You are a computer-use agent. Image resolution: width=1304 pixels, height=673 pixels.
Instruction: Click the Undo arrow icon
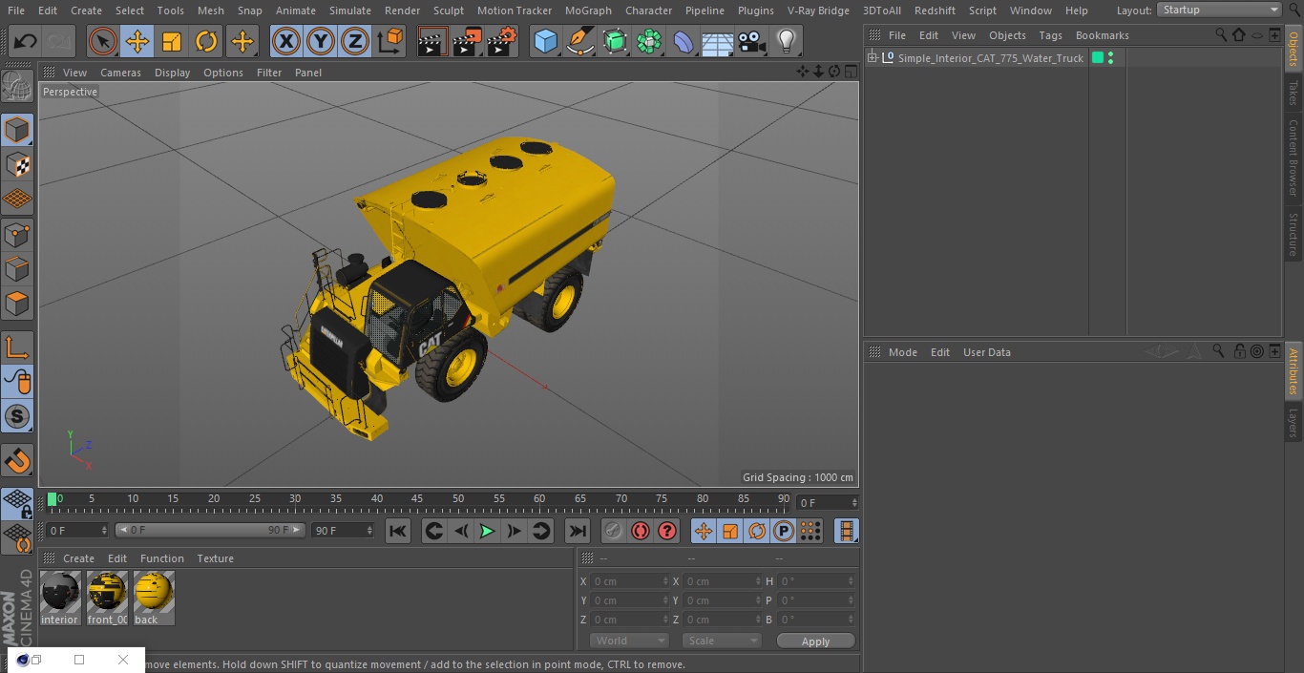[26, 41]
